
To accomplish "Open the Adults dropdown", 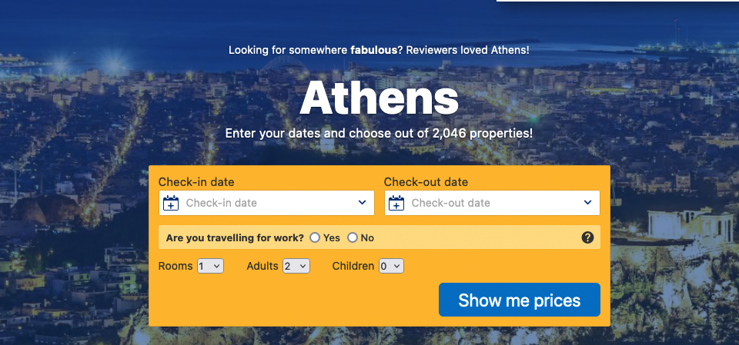I will [296, 266].
